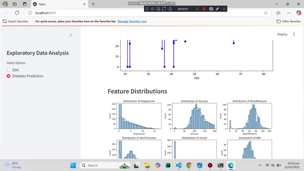The height and width of the screenshot is (171, 304).
Task: Open Microsoft Edge from the taskbar
Action: (231, 166)
